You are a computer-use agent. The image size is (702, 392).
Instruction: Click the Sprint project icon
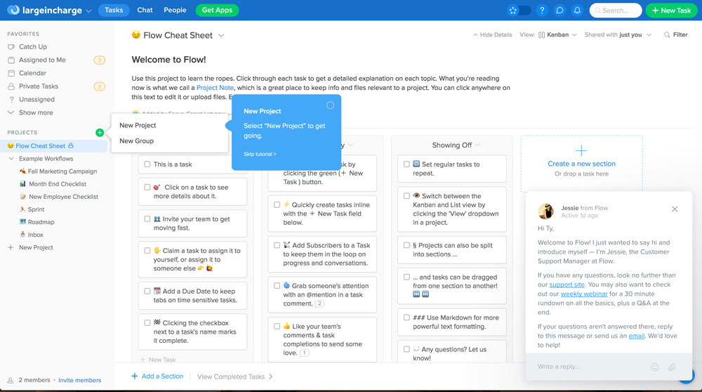(x=22, y=209)
